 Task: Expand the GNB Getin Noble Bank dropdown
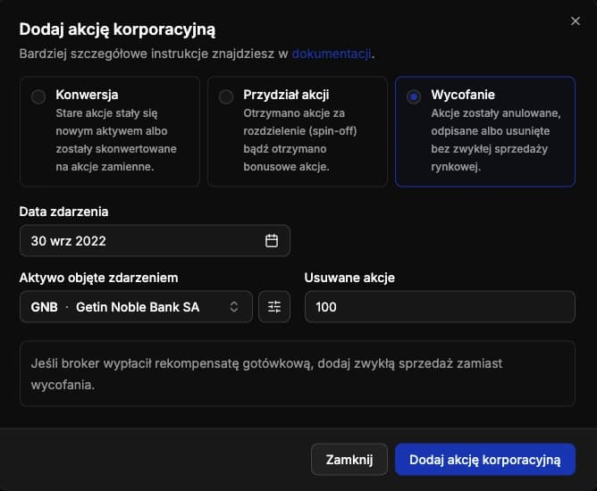(x=136, y=306)
